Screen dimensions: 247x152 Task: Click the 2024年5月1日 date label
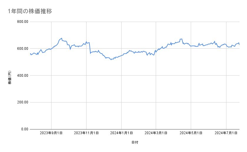191,133
